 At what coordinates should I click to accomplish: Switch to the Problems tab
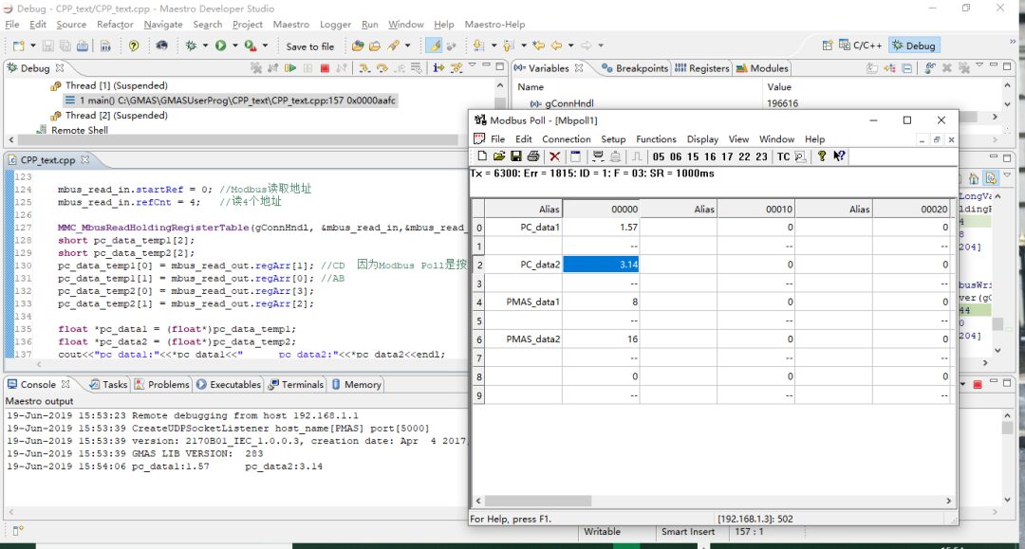click(162, 385)
